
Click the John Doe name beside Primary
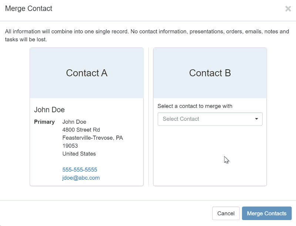[74, 122]
